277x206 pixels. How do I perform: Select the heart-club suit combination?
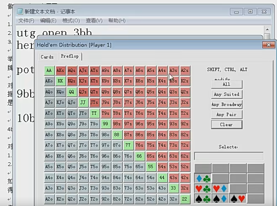point(203,189)
